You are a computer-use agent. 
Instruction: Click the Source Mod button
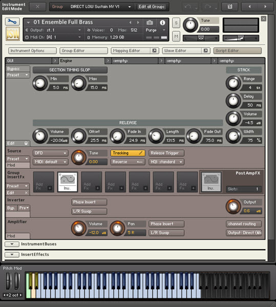18,165
